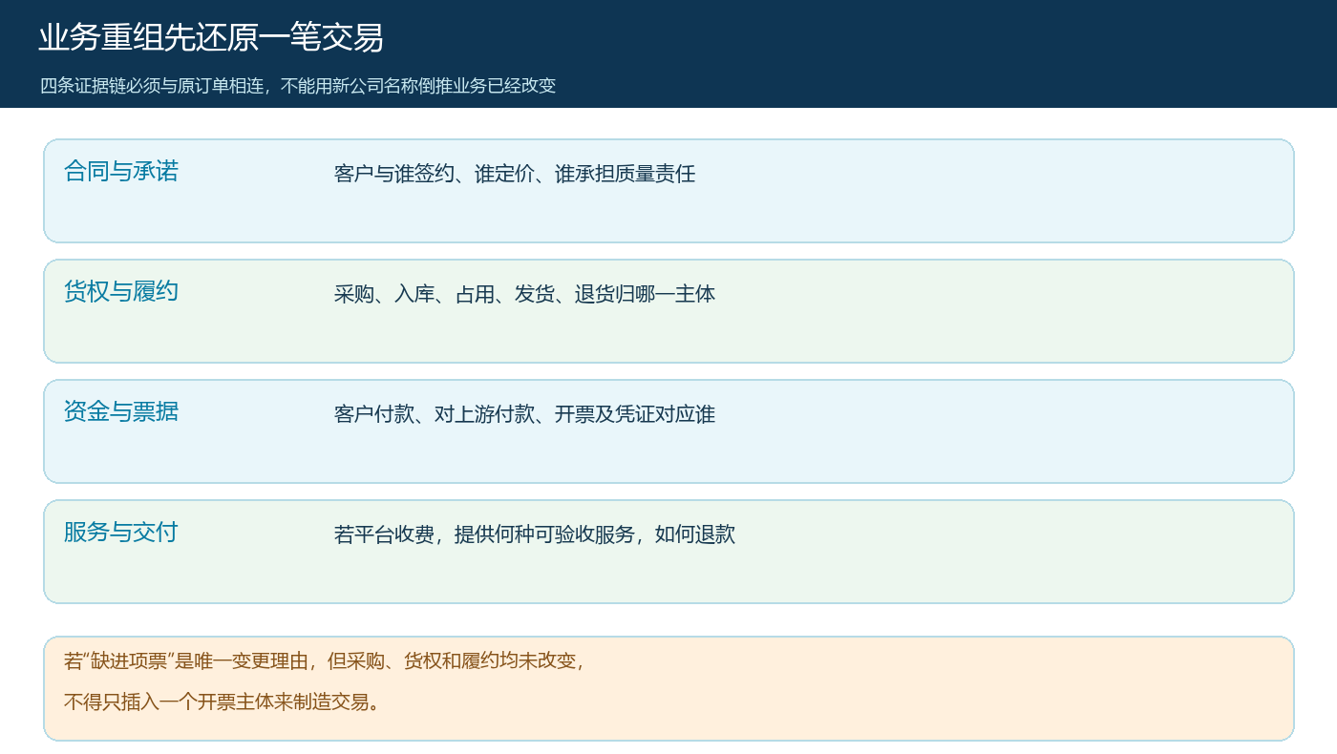Click the 合同与承诺 heading
This screenshot has width=1337, height=754.
tap(121, 172)
